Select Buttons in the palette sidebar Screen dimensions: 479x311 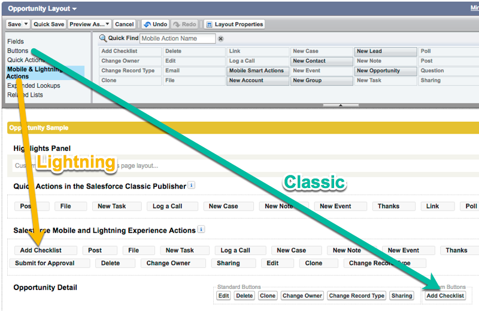[18, 51]
